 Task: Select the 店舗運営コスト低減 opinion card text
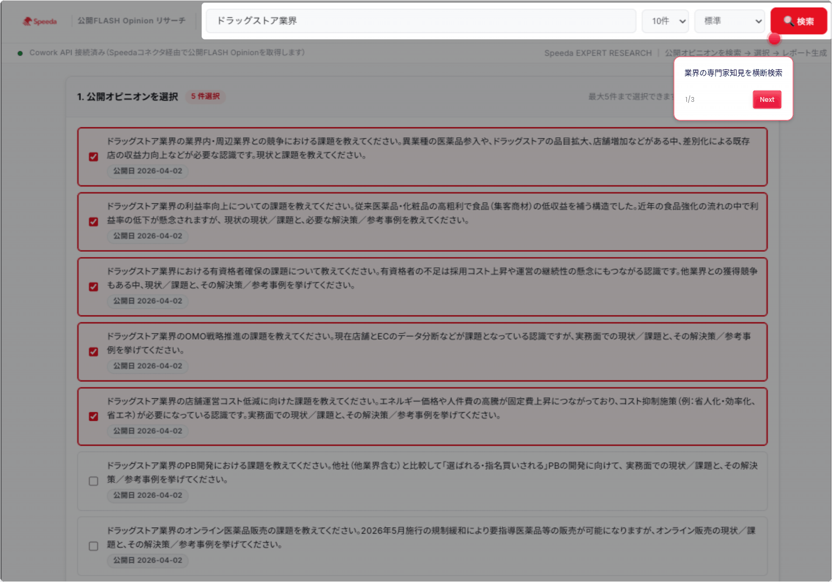432,408
